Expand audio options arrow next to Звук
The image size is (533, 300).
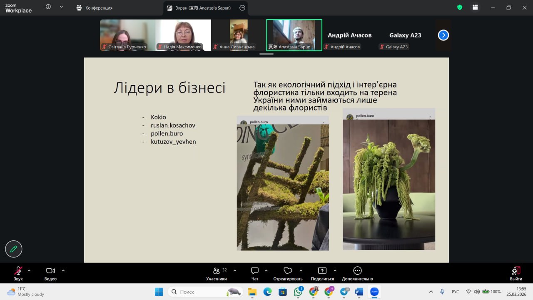click(29, 270)
